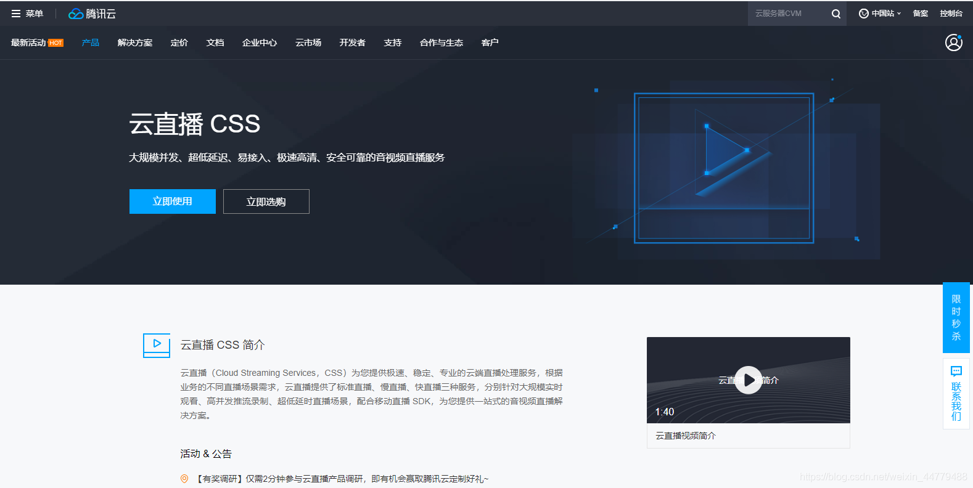Click the 云直播视频简介 caption
Screen dimensions: 973x488
[686, 436]
